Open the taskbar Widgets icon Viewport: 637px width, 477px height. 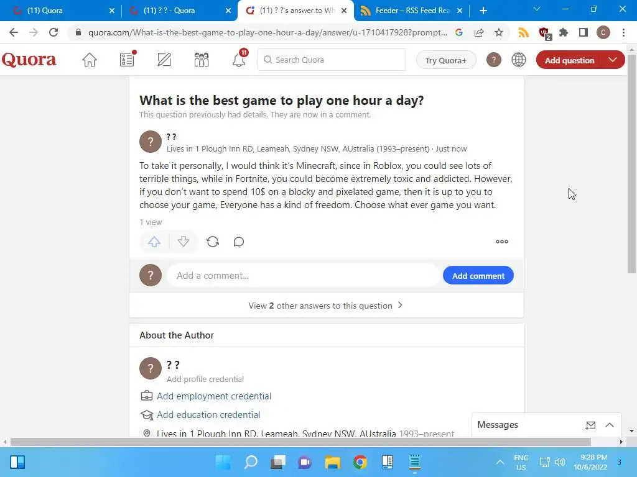pos(17,462)
